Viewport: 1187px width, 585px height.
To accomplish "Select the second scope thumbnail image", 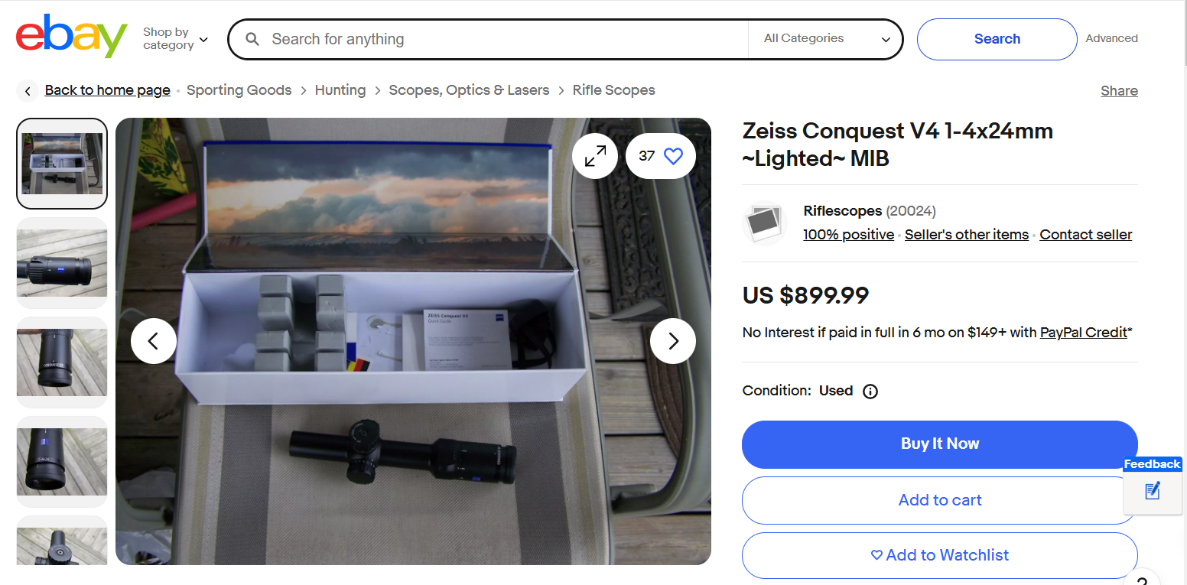I will click(62, 263).
